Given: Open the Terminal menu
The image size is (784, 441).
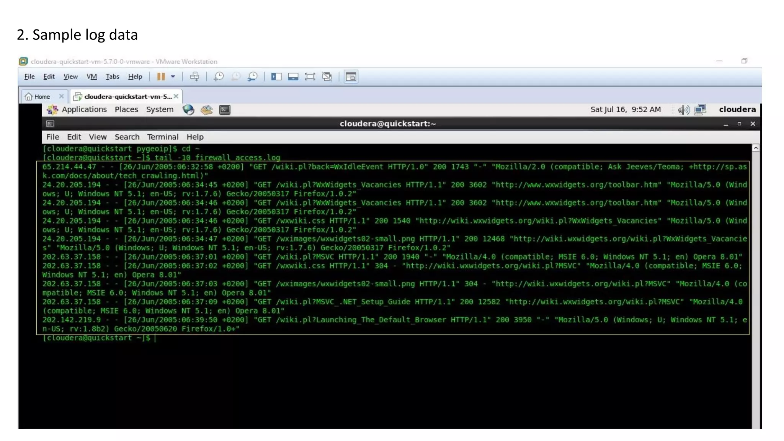Looking at the screenshot, I should pyautogui.click(x=163, y=137).
